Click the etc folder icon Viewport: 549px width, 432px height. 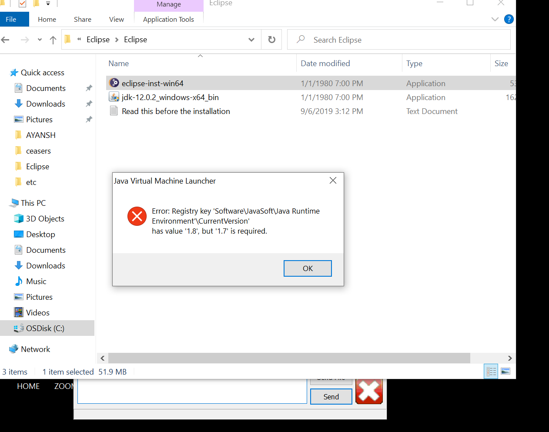(18, 182)
